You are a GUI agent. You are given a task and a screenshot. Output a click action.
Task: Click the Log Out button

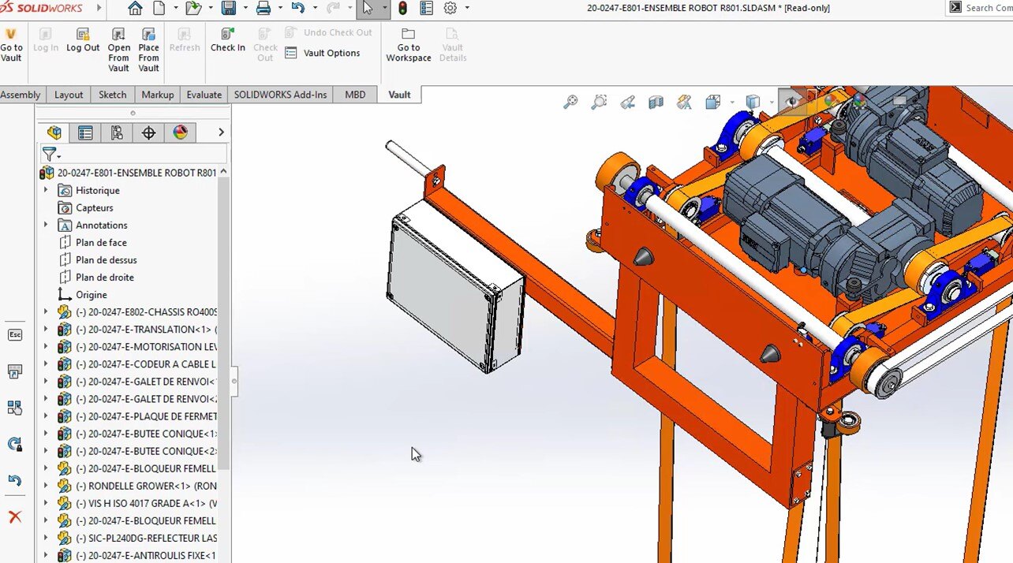click(x=83, y=41)
